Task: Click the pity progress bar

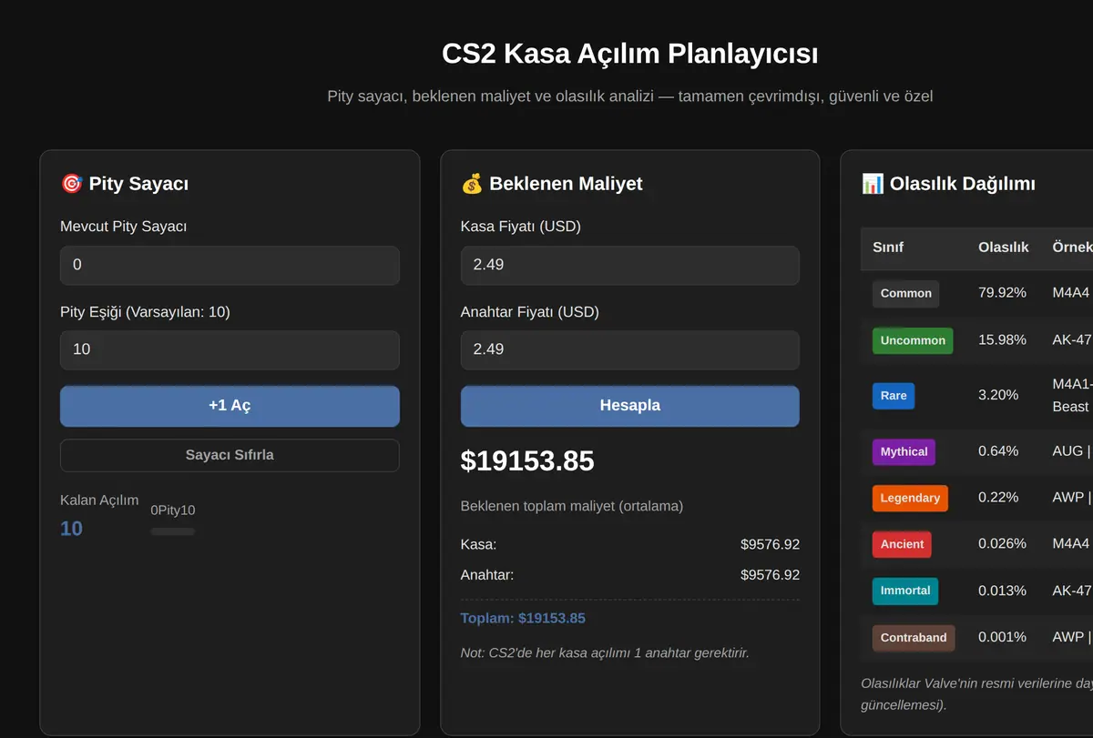Action: click(x=173, y=531)
